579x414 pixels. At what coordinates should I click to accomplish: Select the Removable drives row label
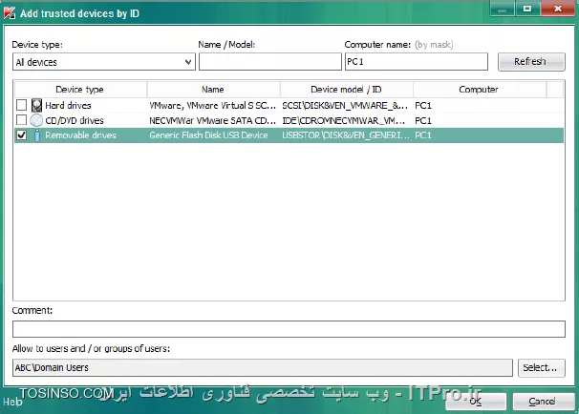(80, 135)
